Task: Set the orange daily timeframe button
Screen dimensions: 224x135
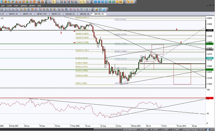Action: point(117,2)
